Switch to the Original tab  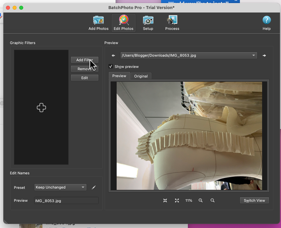point(141,76)
